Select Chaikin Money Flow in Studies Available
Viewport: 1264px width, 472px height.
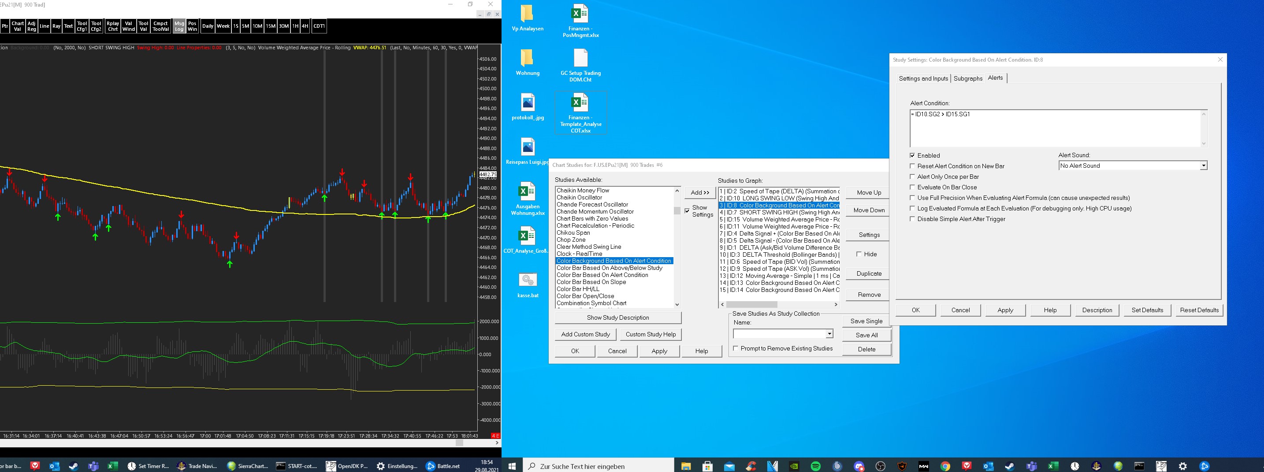pyautogui.click(x=583, y=191)
